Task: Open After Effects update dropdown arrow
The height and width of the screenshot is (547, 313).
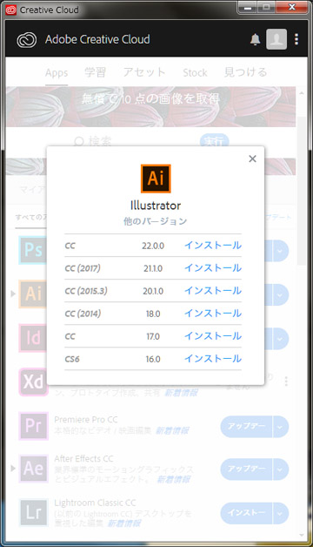Action: (x=281, y=469)
